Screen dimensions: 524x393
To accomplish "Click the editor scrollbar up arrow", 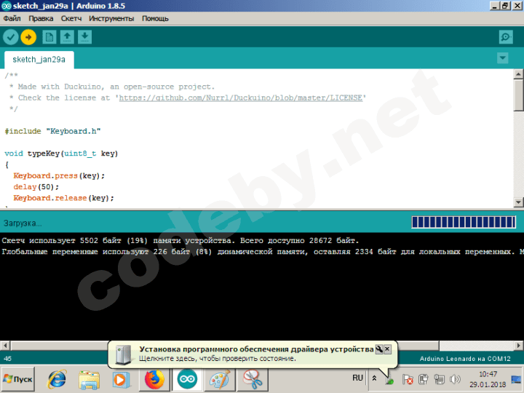I will point(518,74).
